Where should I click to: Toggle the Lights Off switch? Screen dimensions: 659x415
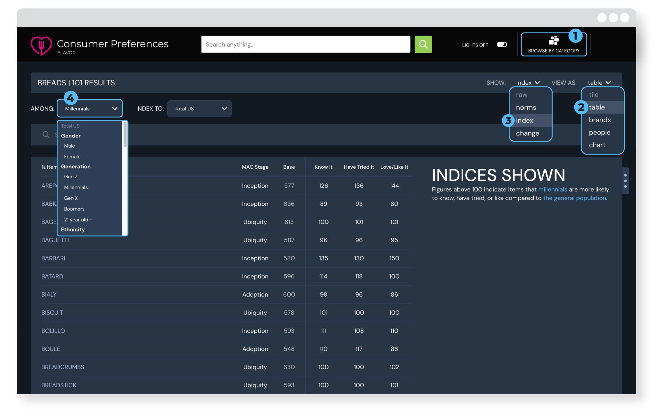[501, 44]
